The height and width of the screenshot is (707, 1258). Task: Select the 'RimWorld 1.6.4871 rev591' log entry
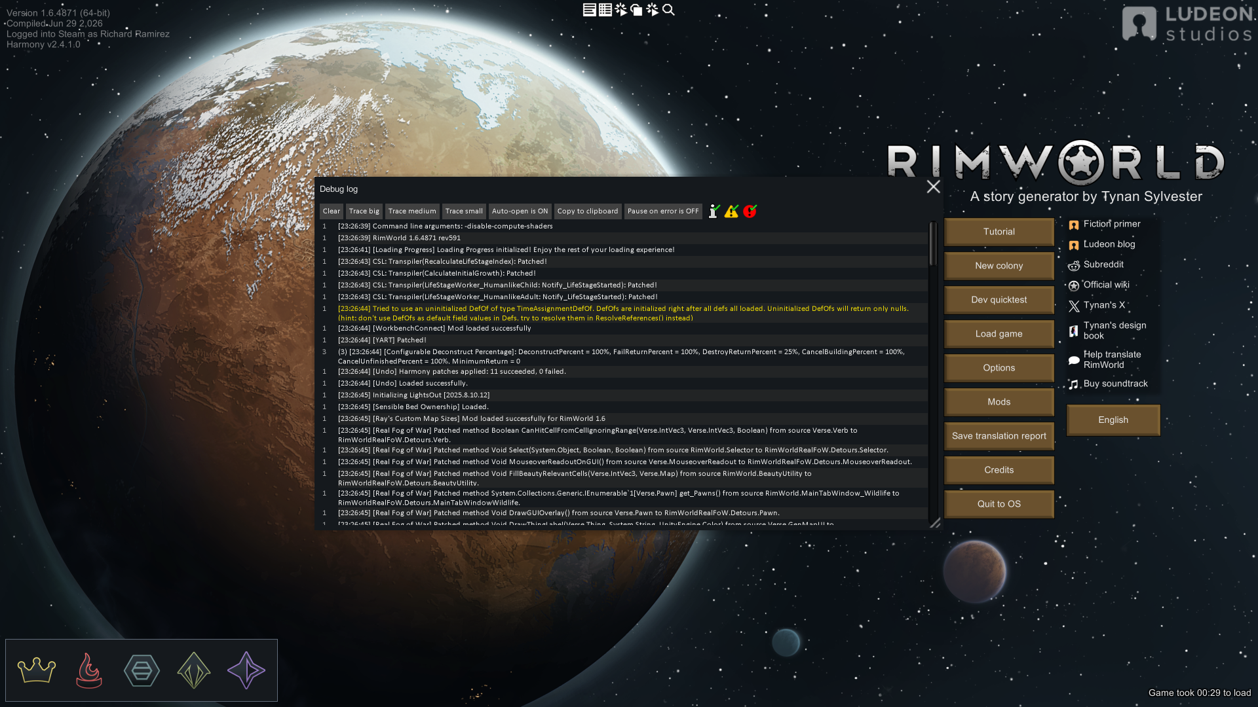pos(622,238)
